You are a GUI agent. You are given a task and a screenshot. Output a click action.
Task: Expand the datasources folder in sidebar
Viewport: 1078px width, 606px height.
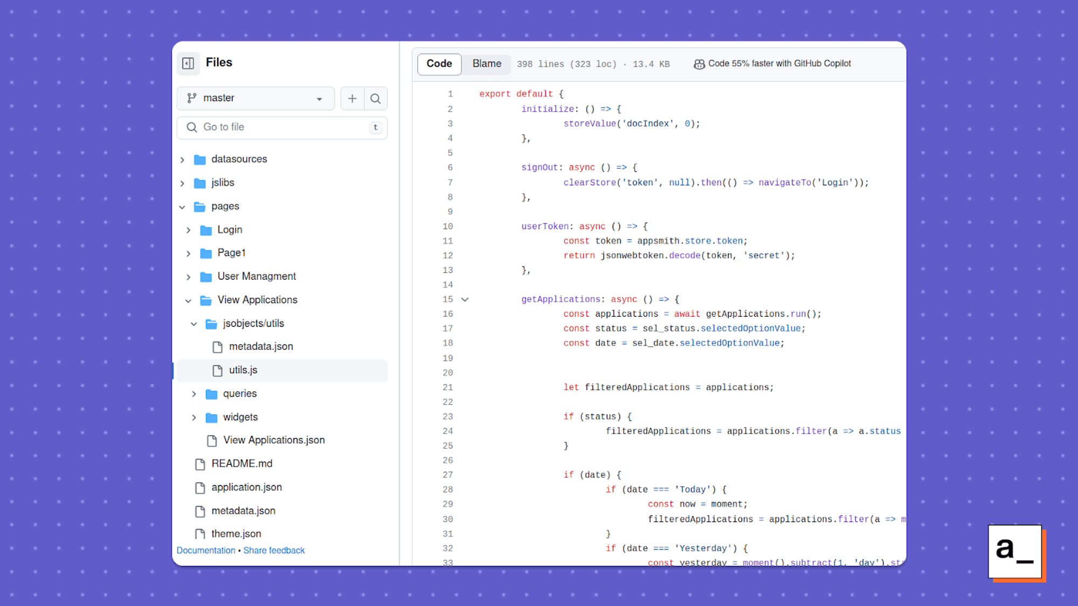(184, 159)
